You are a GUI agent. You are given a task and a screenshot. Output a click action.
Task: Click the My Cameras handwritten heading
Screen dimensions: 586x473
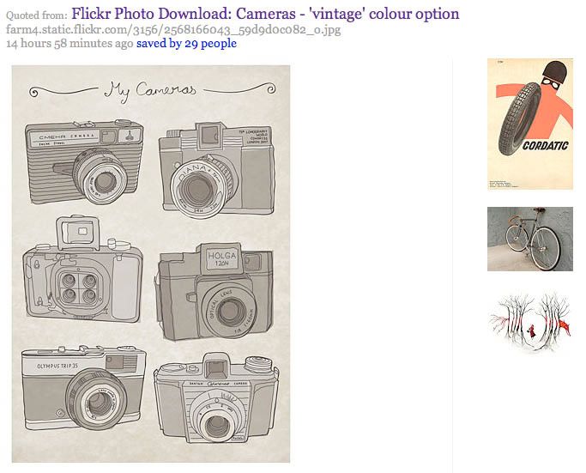150,91
